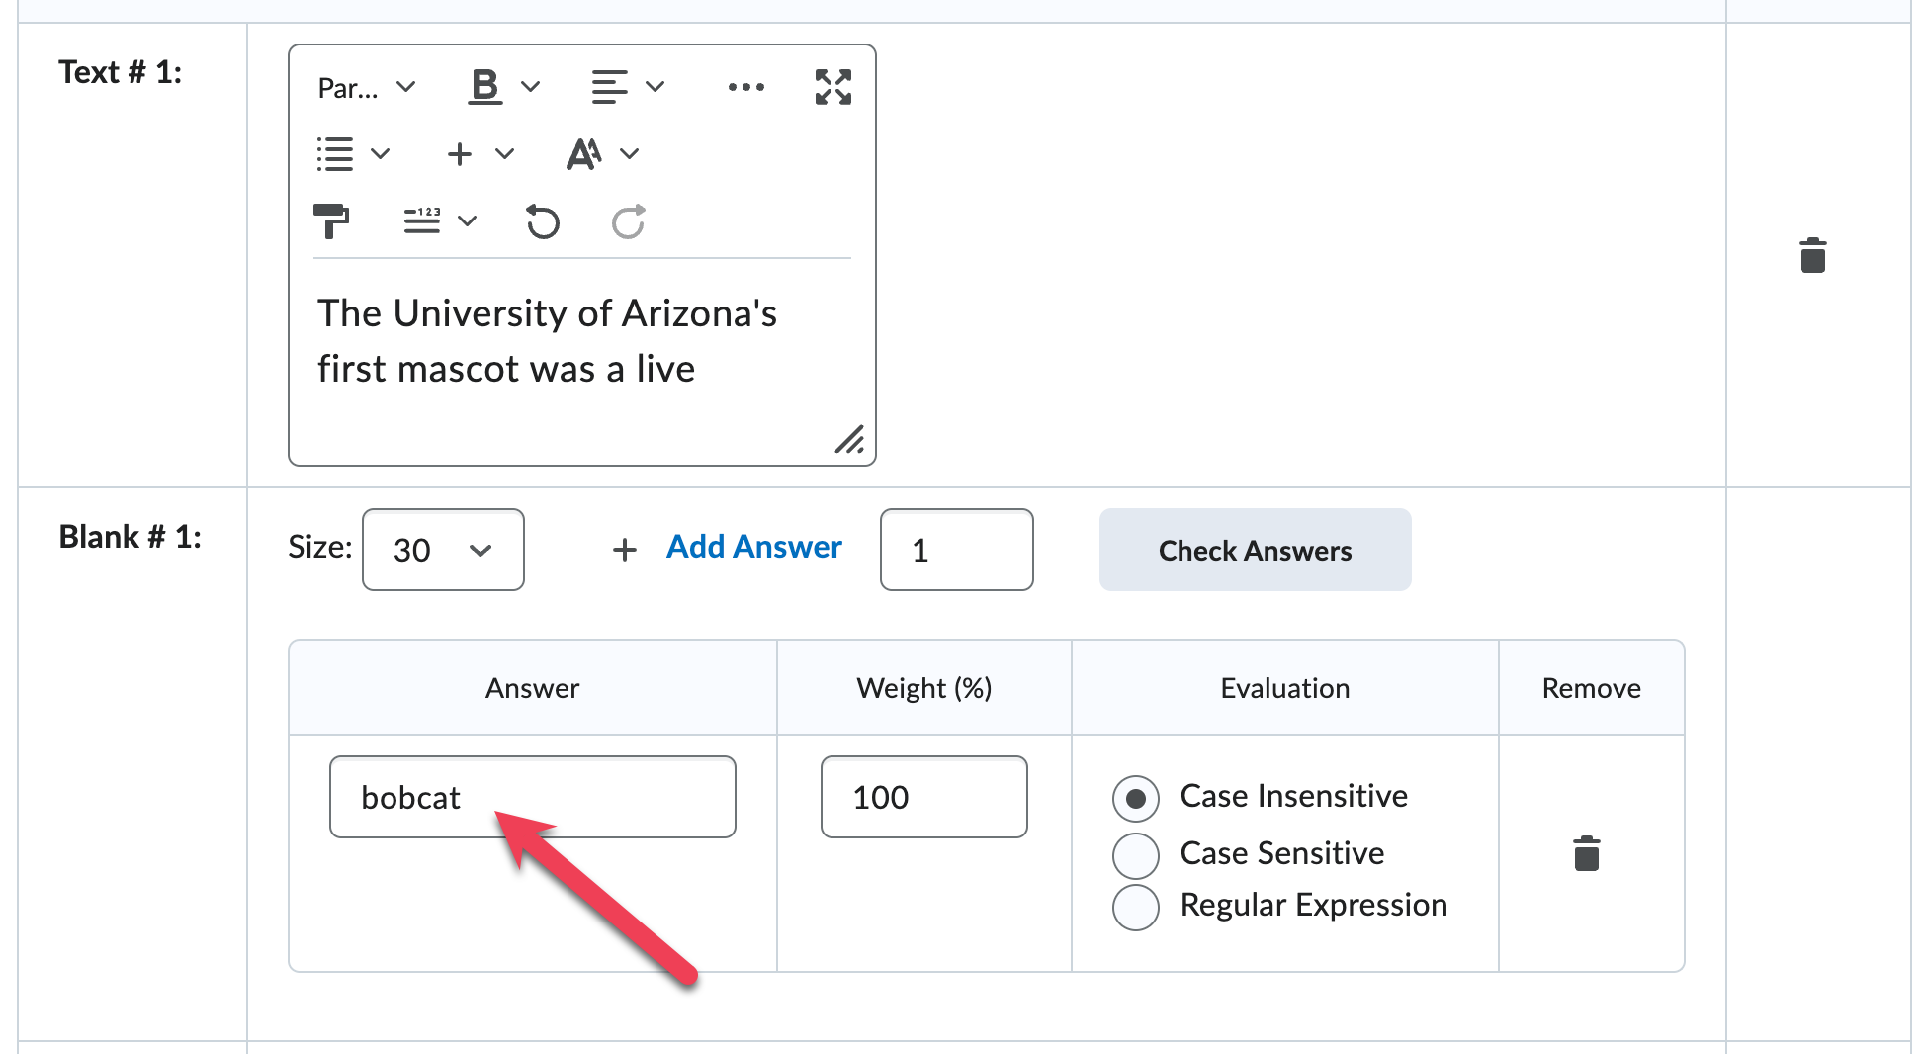Remove the bobcat answer with its trash icon

coord(1586,853)
